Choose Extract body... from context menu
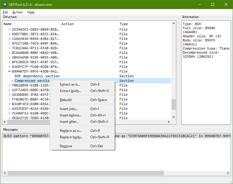The height and width of the screenshot is (184, 233). 83,91
